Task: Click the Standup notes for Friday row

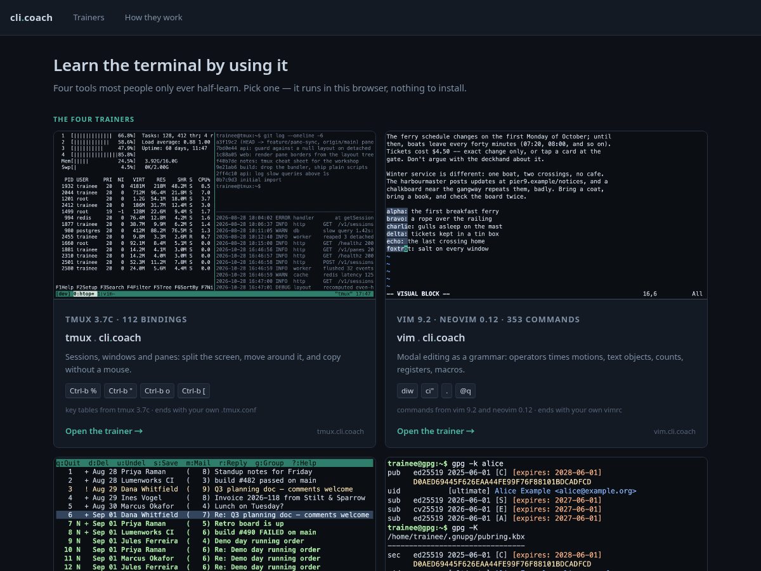Action: click(x=214, y=472)
